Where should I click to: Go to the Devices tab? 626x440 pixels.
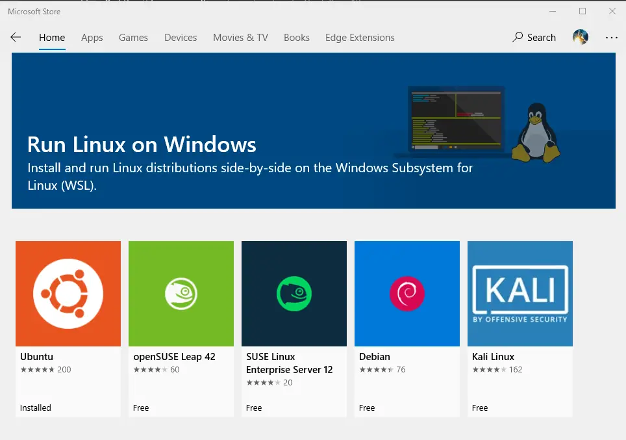point(181,38)
